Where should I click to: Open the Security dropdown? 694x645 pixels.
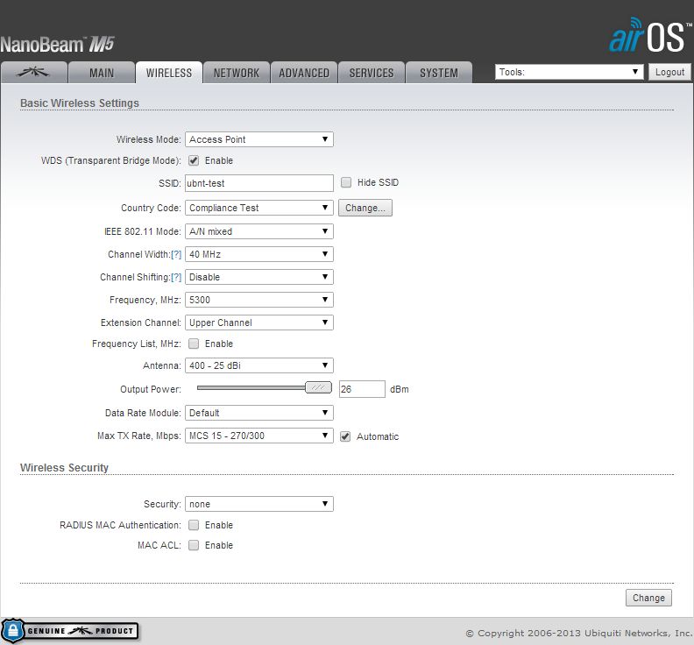[258, 504]
